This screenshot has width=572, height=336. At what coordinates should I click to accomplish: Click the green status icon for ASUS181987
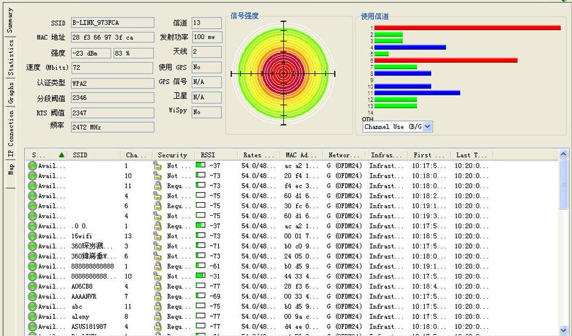coord(32,327)
